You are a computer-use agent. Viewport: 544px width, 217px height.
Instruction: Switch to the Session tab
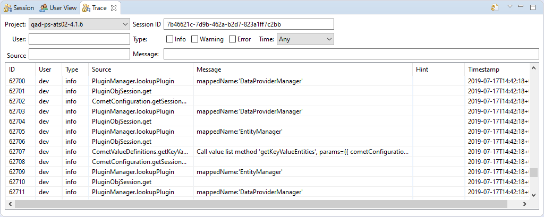[x=19, y=8]
